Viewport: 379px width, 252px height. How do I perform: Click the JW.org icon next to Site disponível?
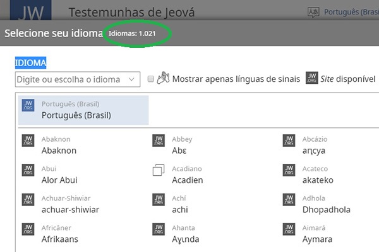(312, 77)
